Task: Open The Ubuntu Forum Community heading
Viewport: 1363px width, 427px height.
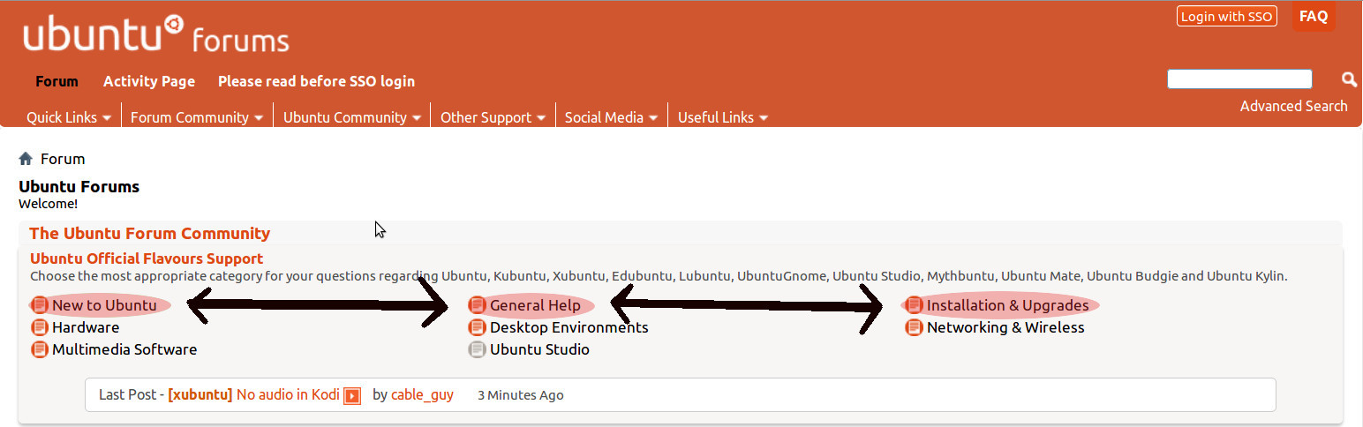Action: (150, 234)
